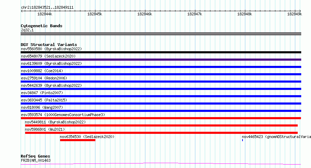Image resolution: width=311 pixels, height=168 pixels.
Task: Open the nsv4465423 gnomAD variant label
Action: 276,137
